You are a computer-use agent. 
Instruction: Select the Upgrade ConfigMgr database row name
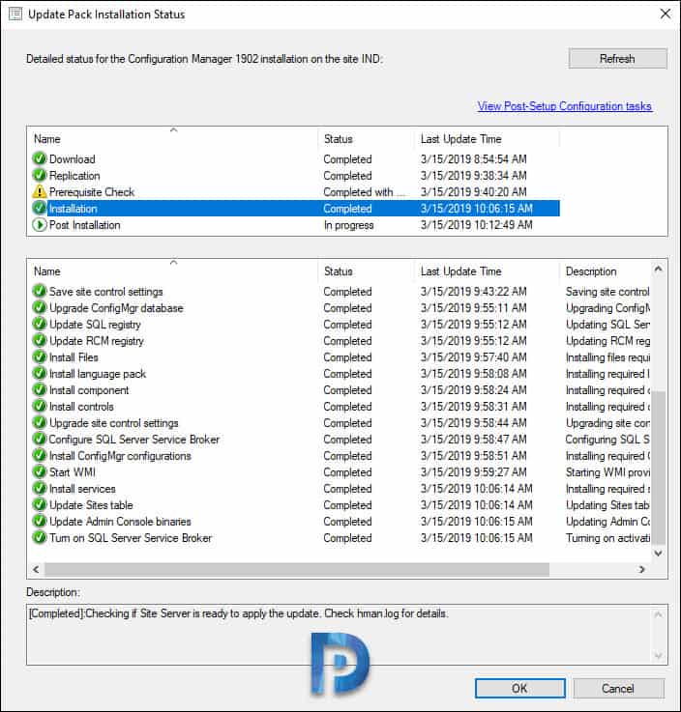[116, 308]
